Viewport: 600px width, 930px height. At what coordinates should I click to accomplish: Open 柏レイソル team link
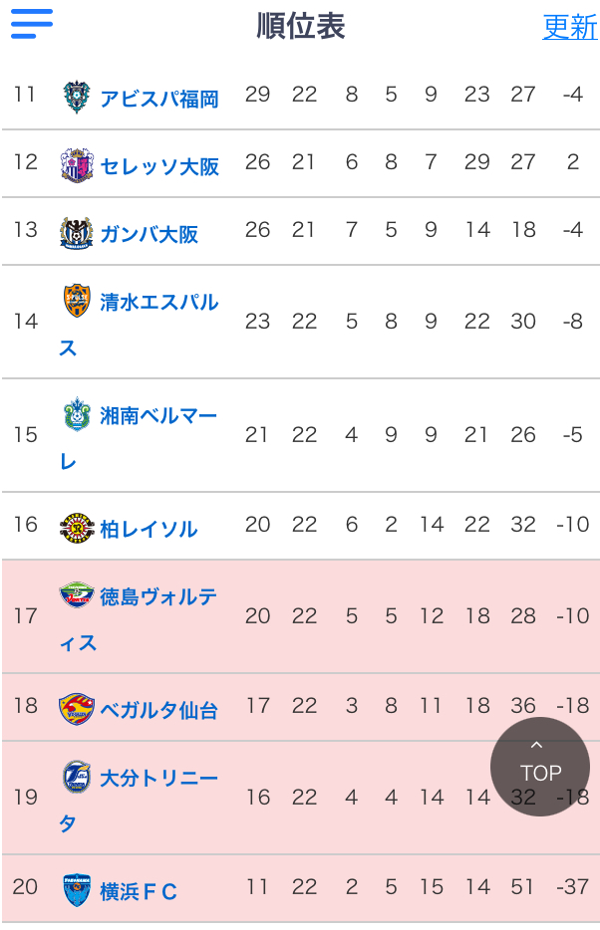149,529
